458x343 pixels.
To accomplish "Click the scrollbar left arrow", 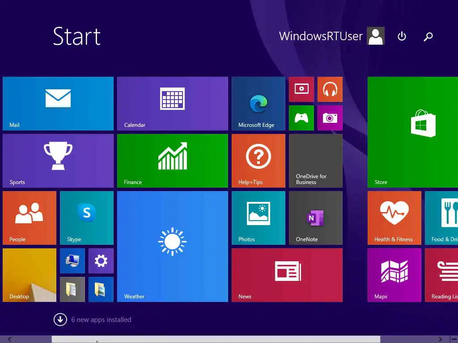I will [x=9, y=339].
